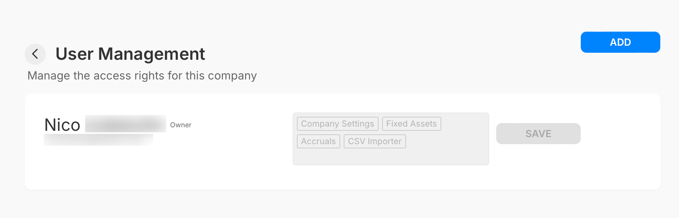Disable the CSV Importer access tag
The width and height of the screenshot is (679, 218).
tap(374, 141)
